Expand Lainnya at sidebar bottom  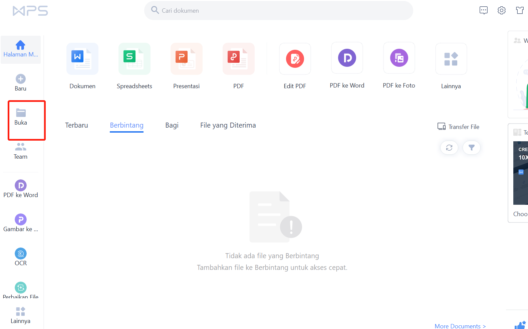[x=21, y=315]
